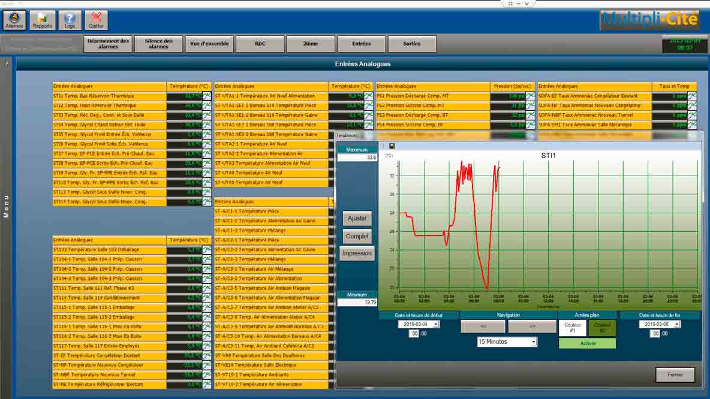The image size is (710, 399).
Task: Show trend graph for ST103 Salle 103 Déballage
Action: coord(207,250)
